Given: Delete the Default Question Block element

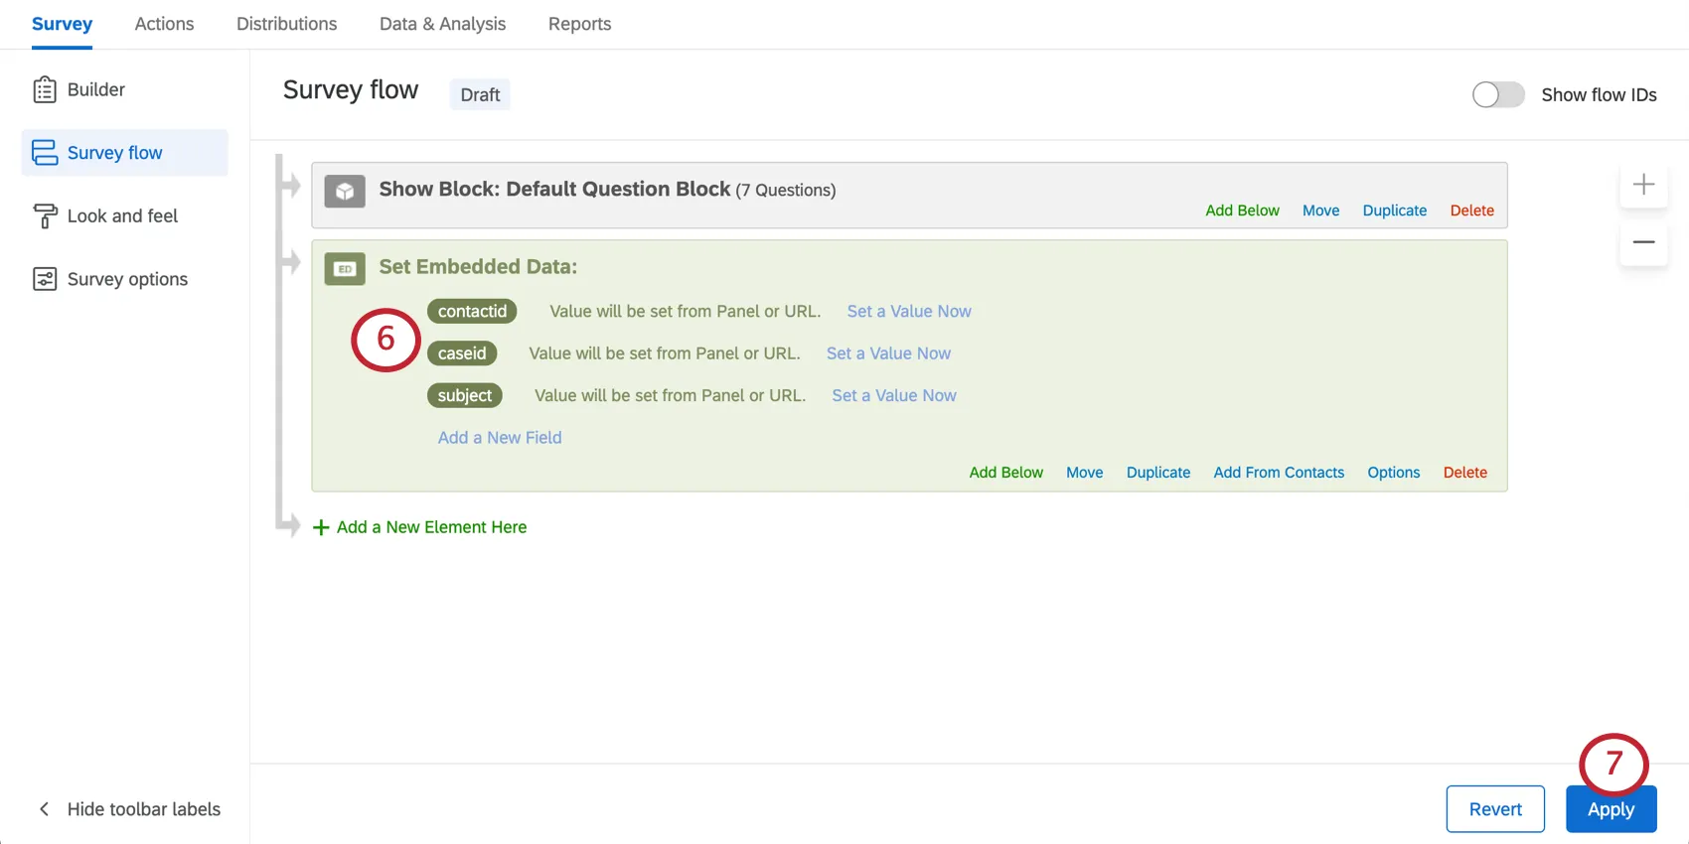Looking at the screenshot, I should (x=1471, y=211).
